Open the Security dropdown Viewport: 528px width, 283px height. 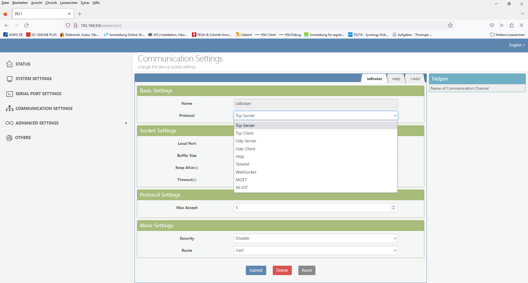click(x=316, y=238)
